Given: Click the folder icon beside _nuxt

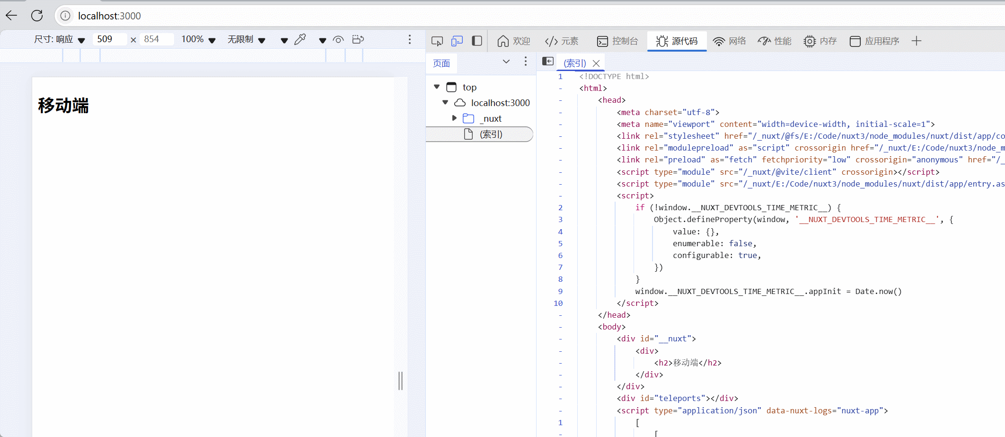Looking at the screenshot, I should 468,118.
